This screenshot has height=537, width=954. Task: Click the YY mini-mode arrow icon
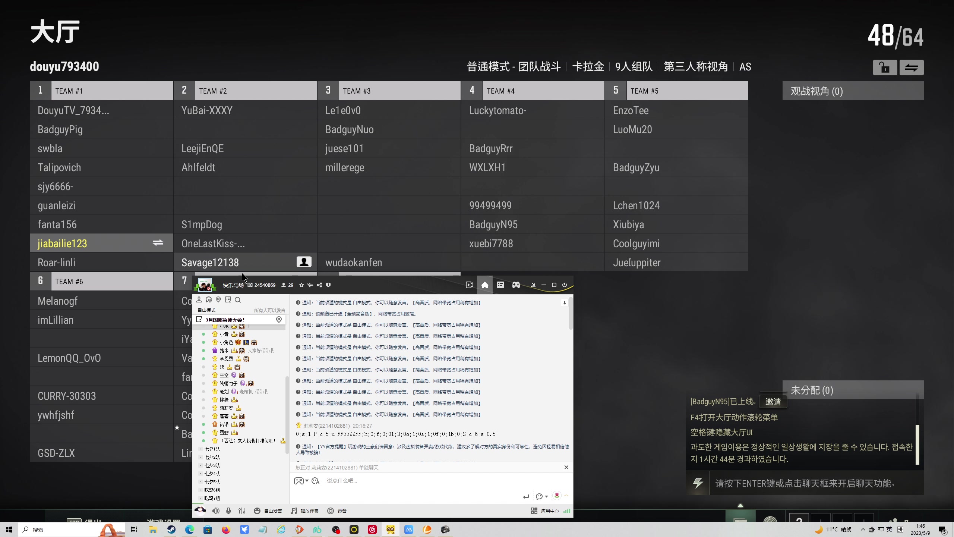pos(533,285)
